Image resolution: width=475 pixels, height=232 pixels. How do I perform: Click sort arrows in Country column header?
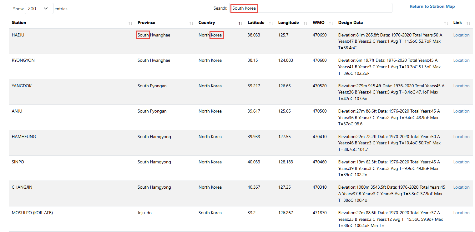coord(240,23)
